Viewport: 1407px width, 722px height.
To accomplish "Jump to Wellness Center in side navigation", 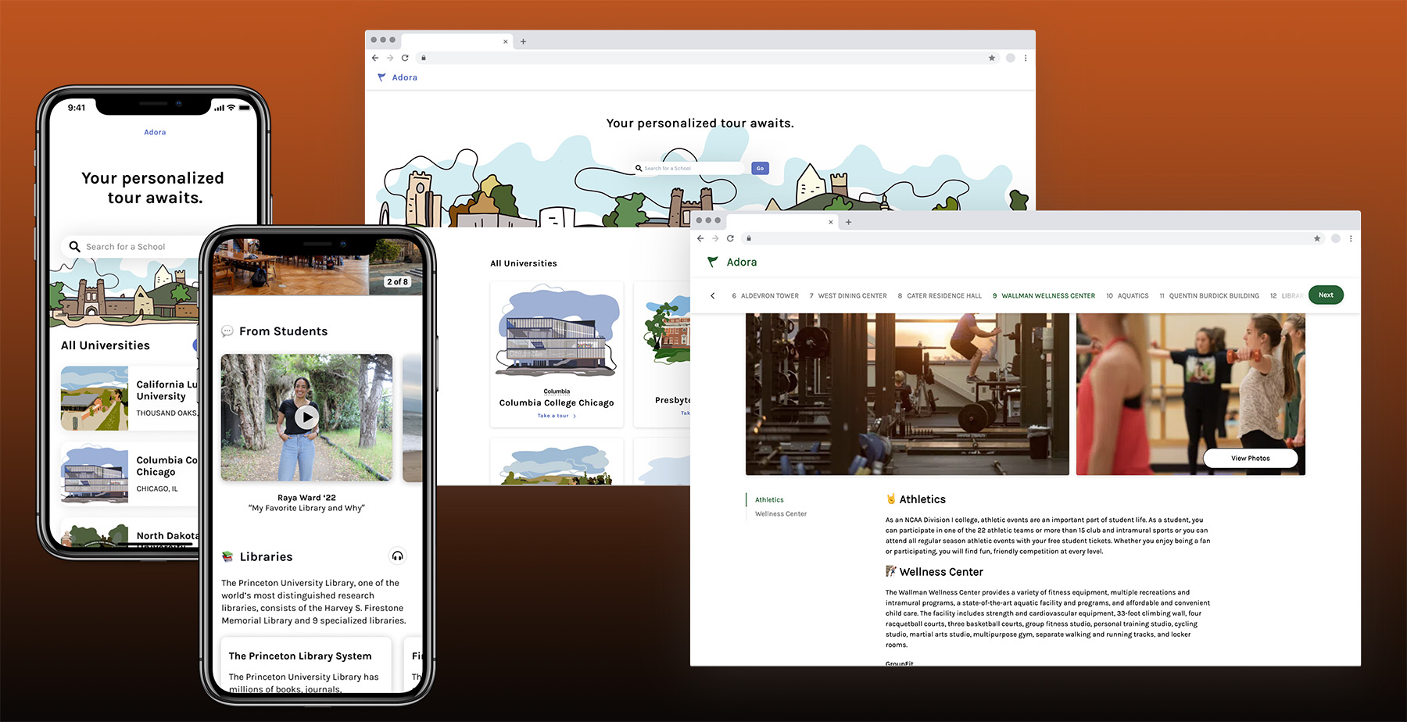I will tap(781, 514).
